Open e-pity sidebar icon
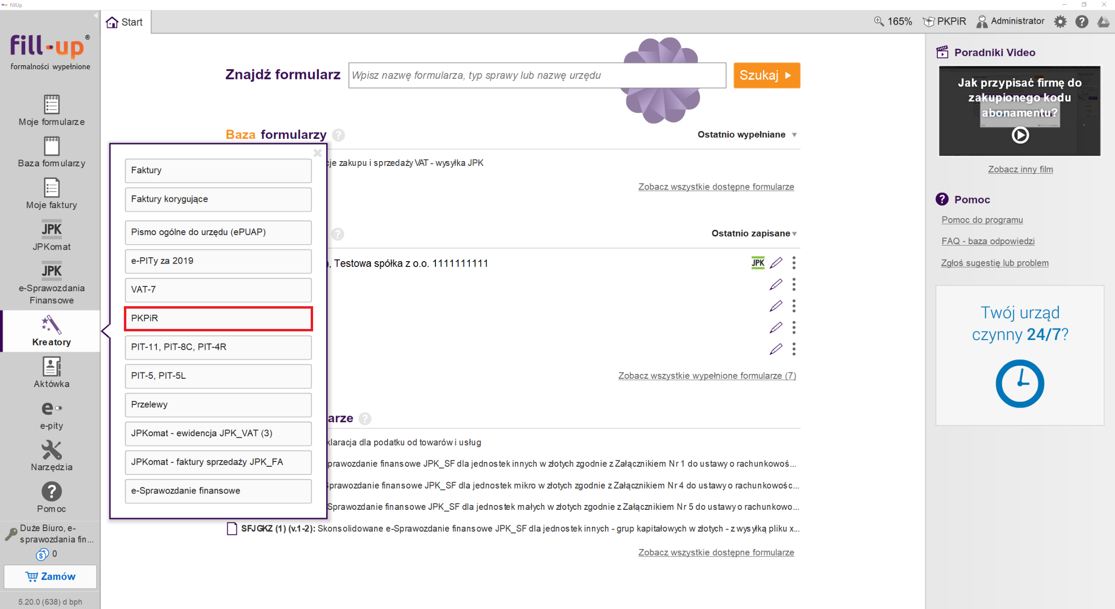Viewport: 1115px width, 609px height. coord(51,415)
